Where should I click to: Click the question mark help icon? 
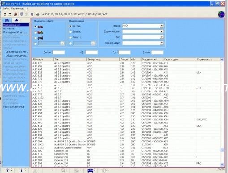click(7, 170)
